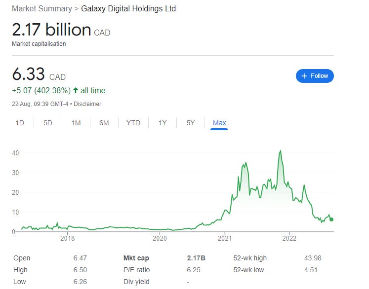Select the Max range tab
Image resolution: width=369 pixels, height=289 pixels.
(x=219, y=123)
